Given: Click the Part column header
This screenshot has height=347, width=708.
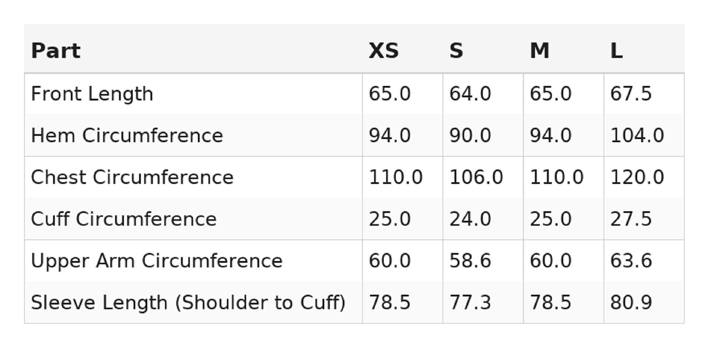Looking at the screenshot, I should point(56,51).
